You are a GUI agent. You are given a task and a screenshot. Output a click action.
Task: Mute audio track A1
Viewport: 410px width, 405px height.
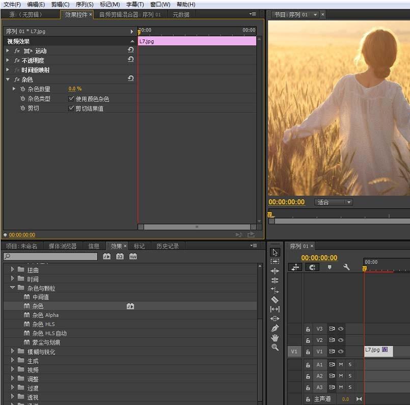(x=341, y=365)
